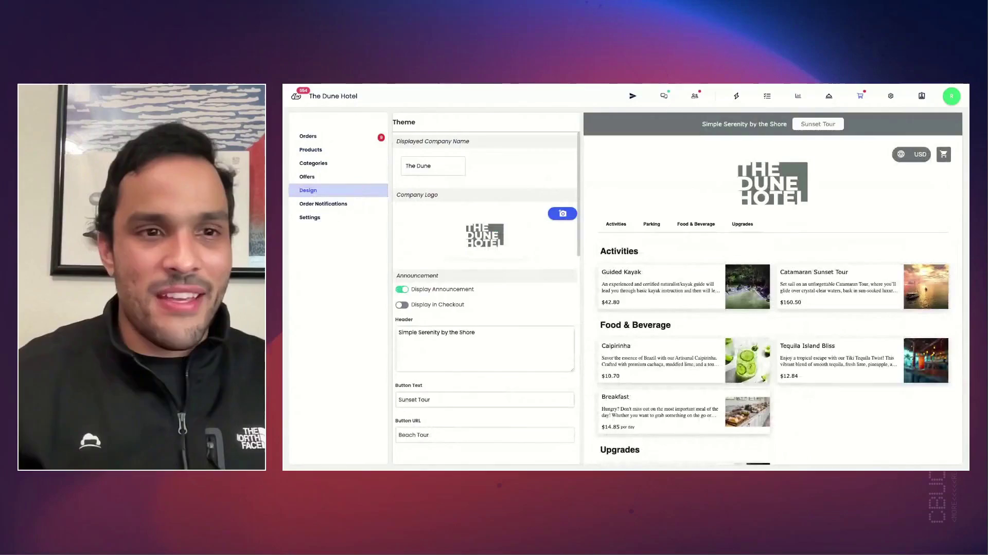988x555 pixels.
Task: Open the chat messages icon
Action: coord(664,96)
